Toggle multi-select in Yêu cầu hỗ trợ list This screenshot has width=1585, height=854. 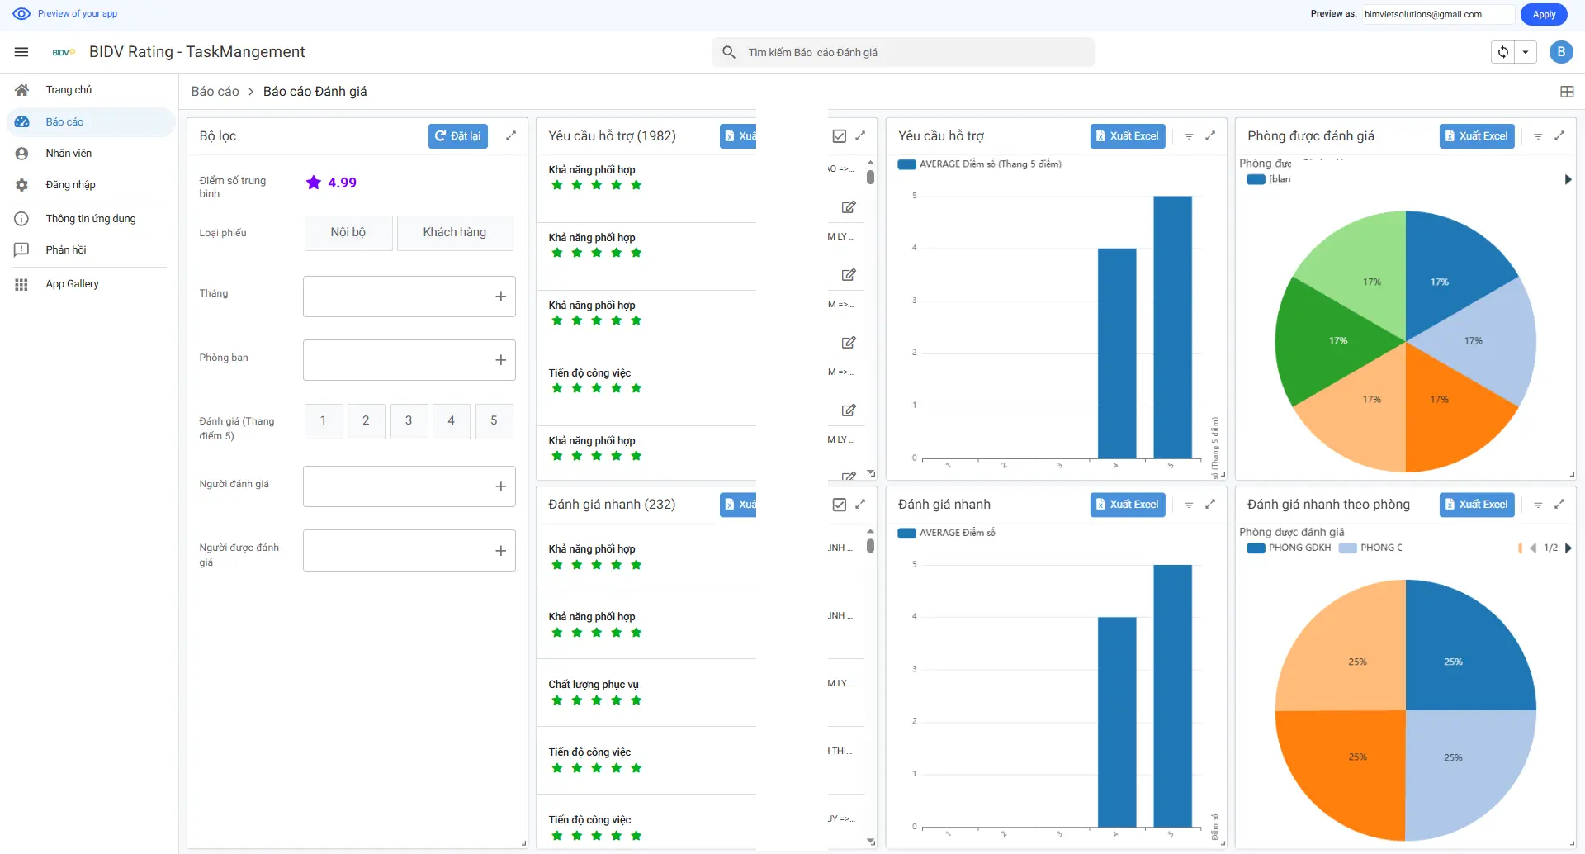840,136
